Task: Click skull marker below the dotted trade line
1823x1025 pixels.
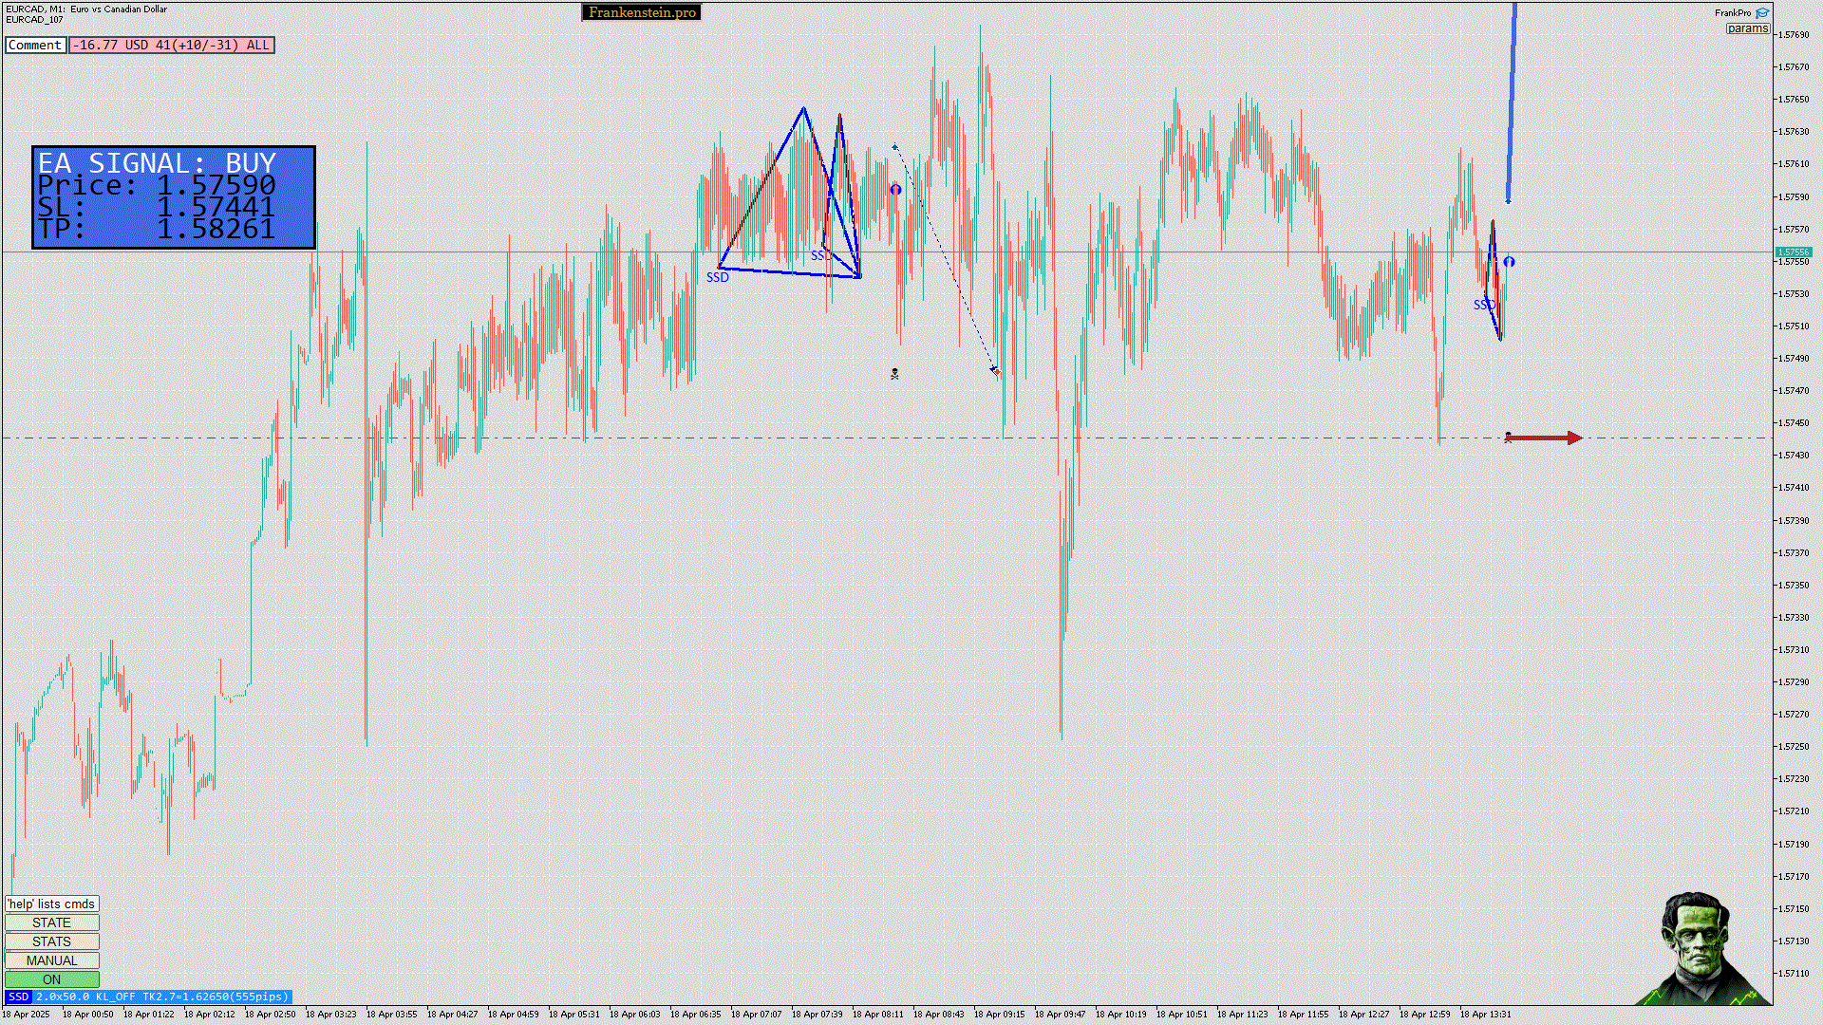Action: click(894, 374)
